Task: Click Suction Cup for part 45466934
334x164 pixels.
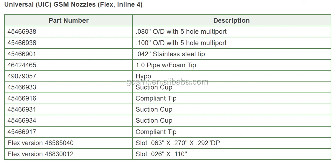Action: [x=154, y=120]
